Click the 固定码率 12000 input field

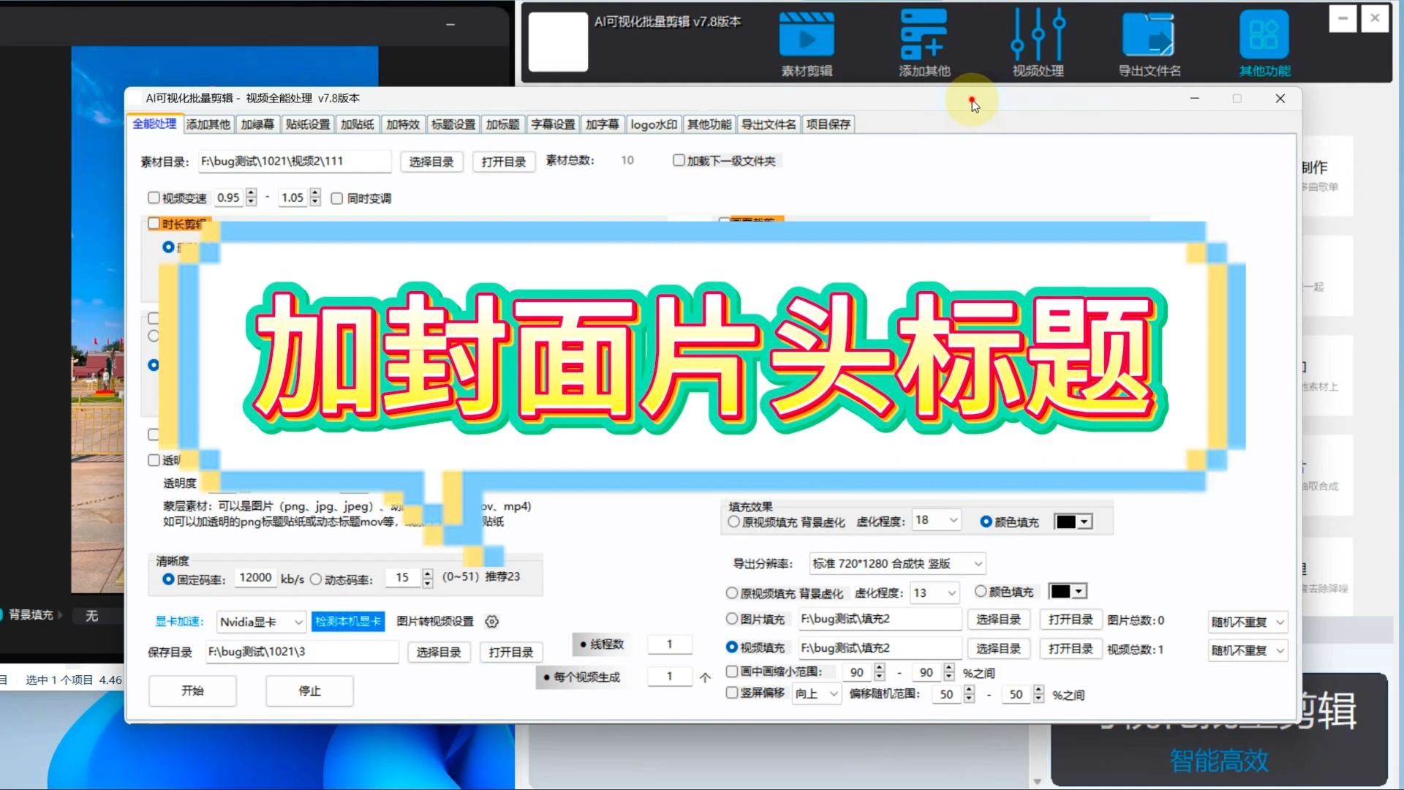[x=256, y=577]
